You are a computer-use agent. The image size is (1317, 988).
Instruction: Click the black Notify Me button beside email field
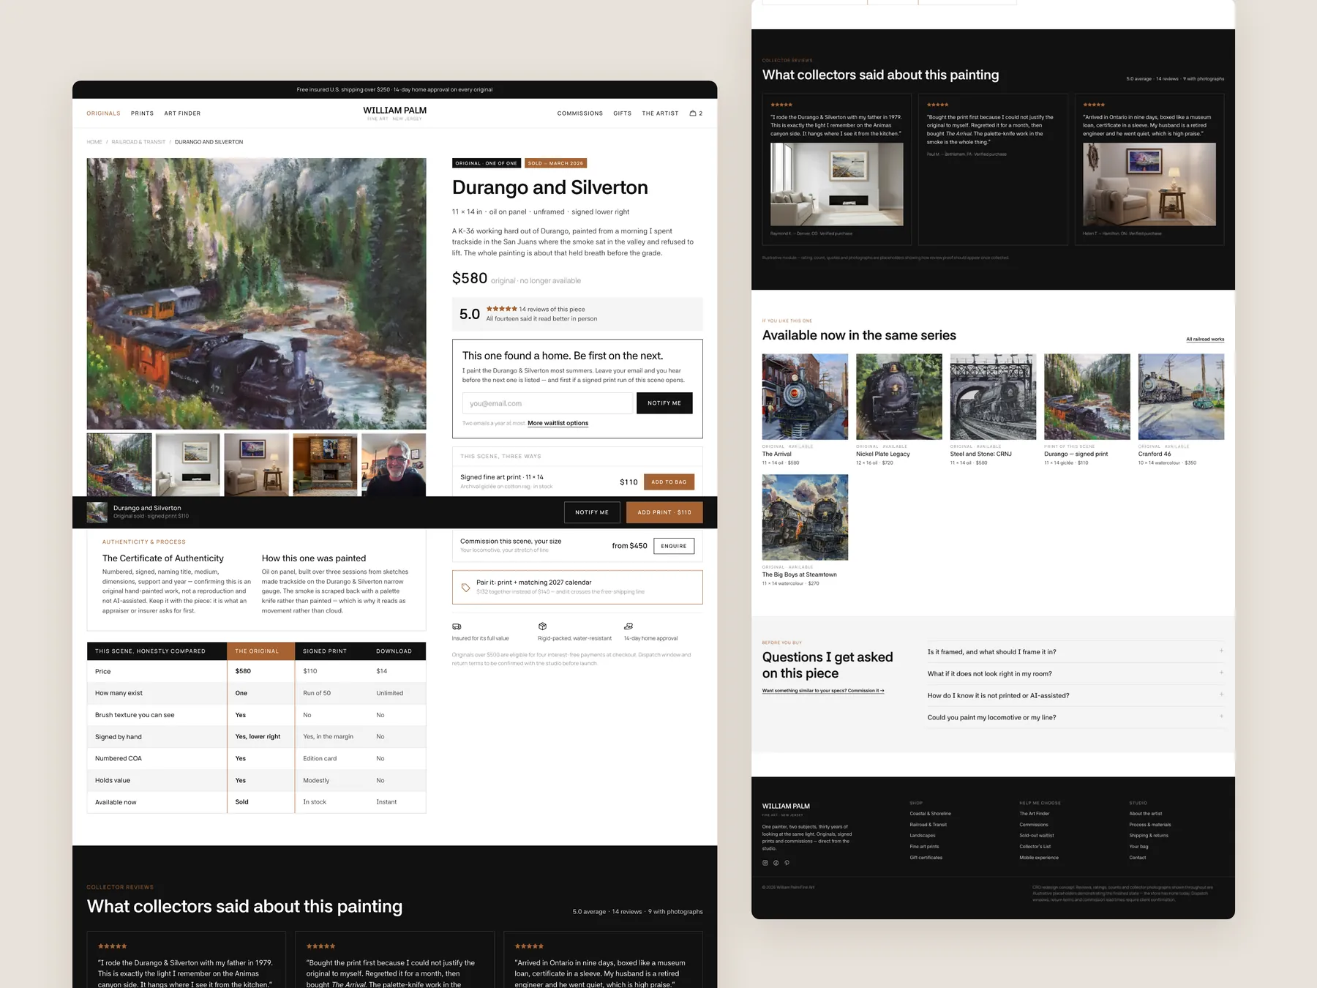[664, 403]
